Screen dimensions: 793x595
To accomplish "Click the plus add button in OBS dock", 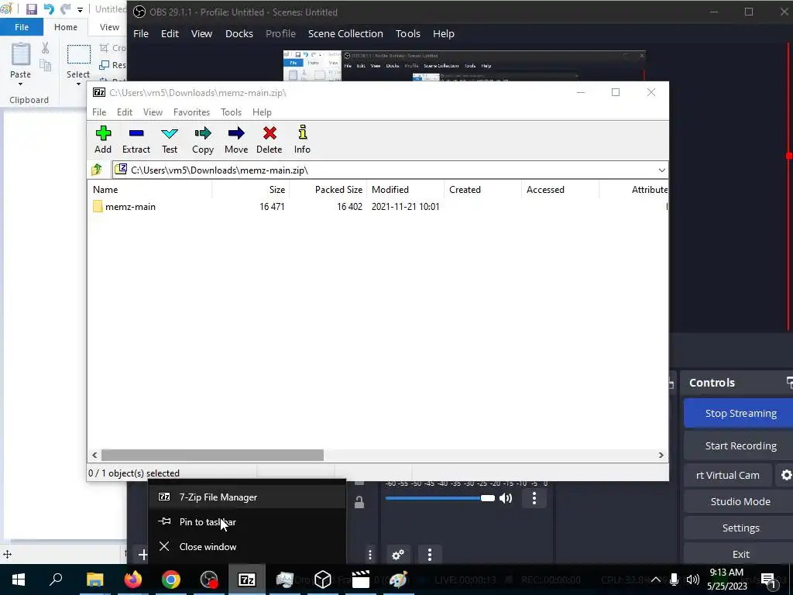I will click(143, 555).
